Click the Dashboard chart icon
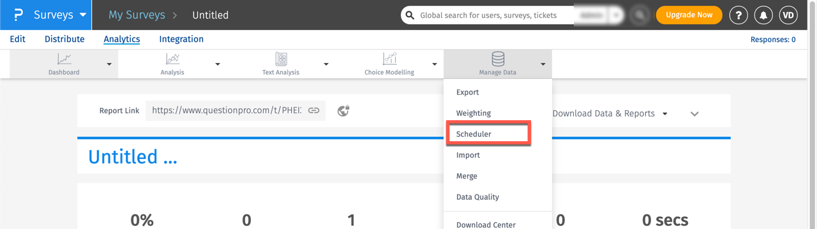Image resolution: width=817 pixels, height=229 pixels. point(64,59)
